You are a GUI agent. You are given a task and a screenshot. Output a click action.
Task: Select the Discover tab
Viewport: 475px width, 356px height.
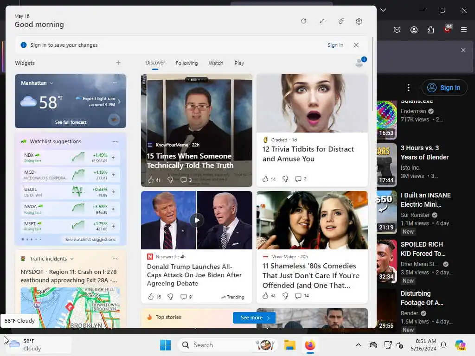click(155, 63)
